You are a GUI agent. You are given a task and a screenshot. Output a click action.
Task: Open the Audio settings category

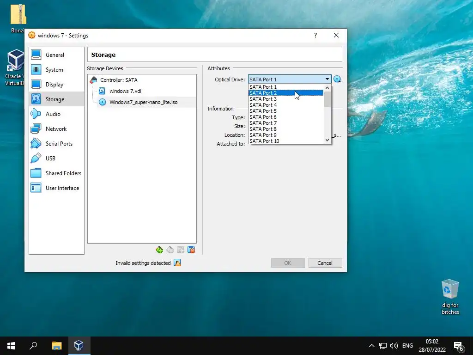(56, 114)
